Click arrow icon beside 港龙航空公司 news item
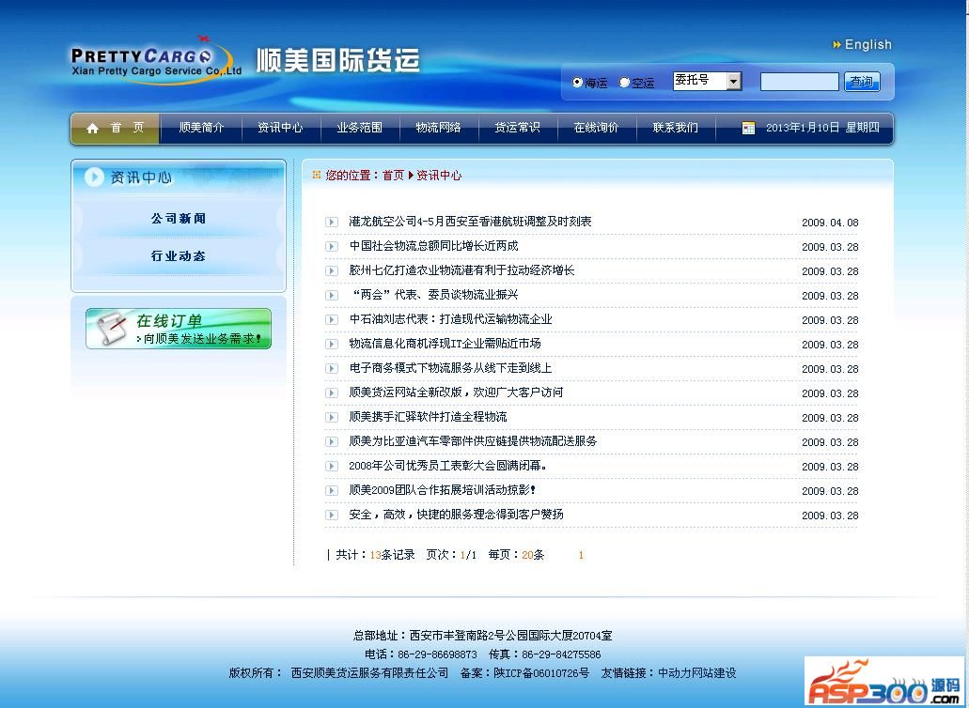Viewport: 969px width, 708px height. pos(332,223)
